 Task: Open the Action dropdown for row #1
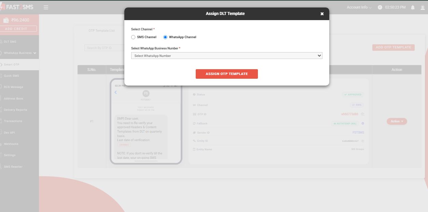[397, 121]
